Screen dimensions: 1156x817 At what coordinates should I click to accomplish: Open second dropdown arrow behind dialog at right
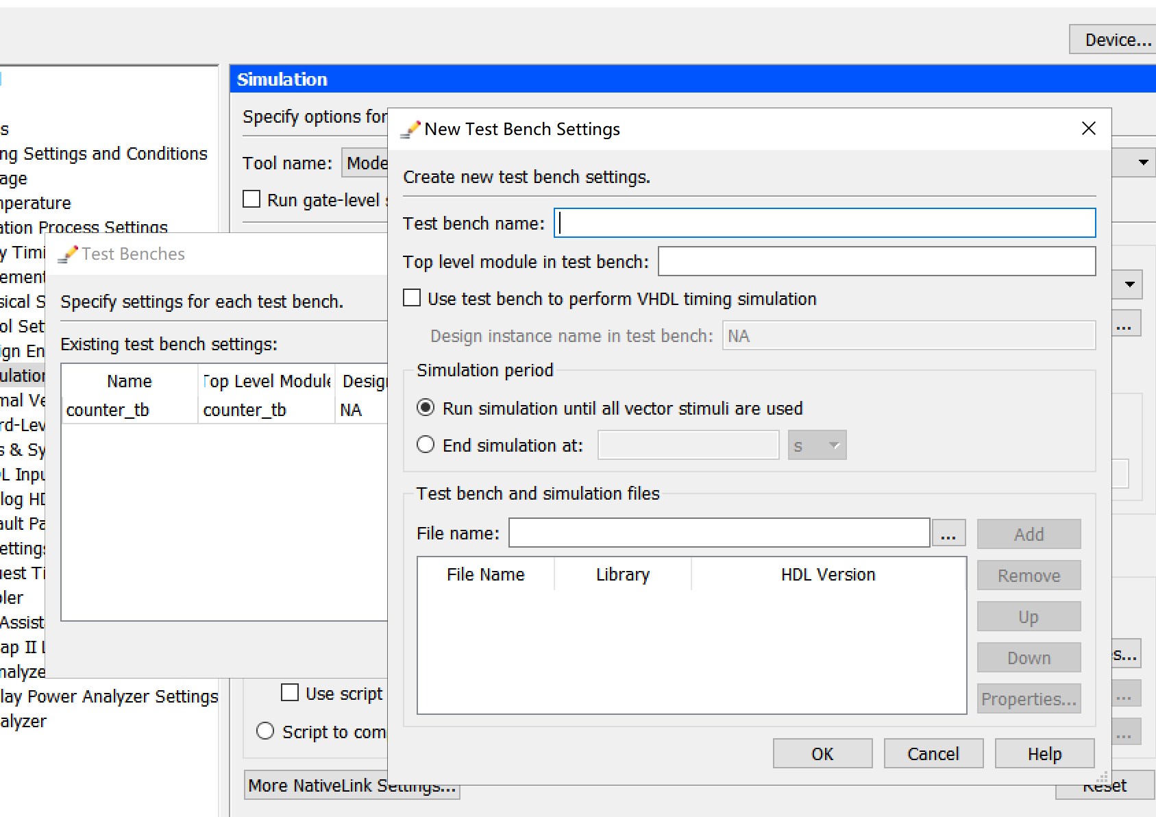coord(1129,284)
